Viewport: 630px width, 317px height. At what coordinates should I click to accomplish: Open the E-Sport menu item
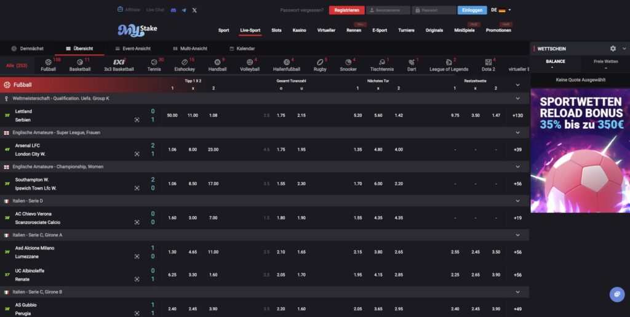coord(380,30)
